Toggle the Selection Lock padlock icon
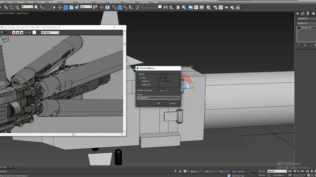 (x=180, y=171)
